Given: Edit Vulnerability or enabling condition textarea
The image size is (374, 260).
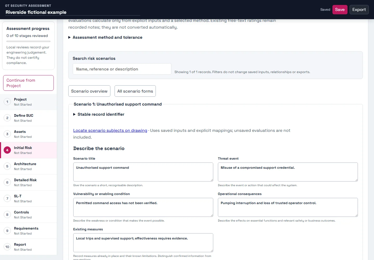Looking at the screenshot, I should [143, 207].
